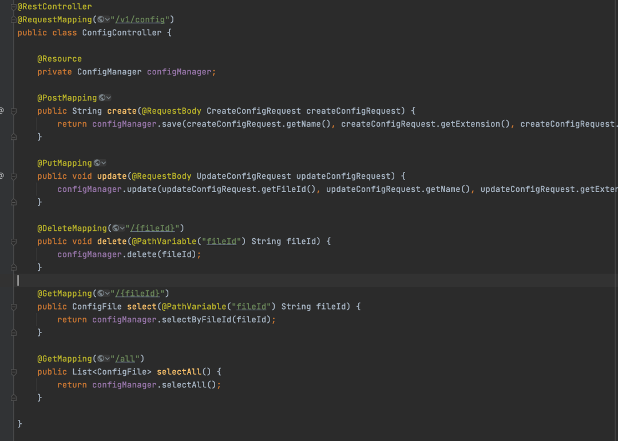Follow the "/{fileId}" link in @DeleteMapping

click(152, 228)
